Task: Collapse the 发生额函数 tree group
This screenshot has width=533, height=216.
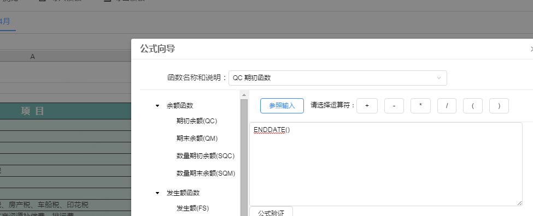Action: pyautogui.click(x=157, y=193)
